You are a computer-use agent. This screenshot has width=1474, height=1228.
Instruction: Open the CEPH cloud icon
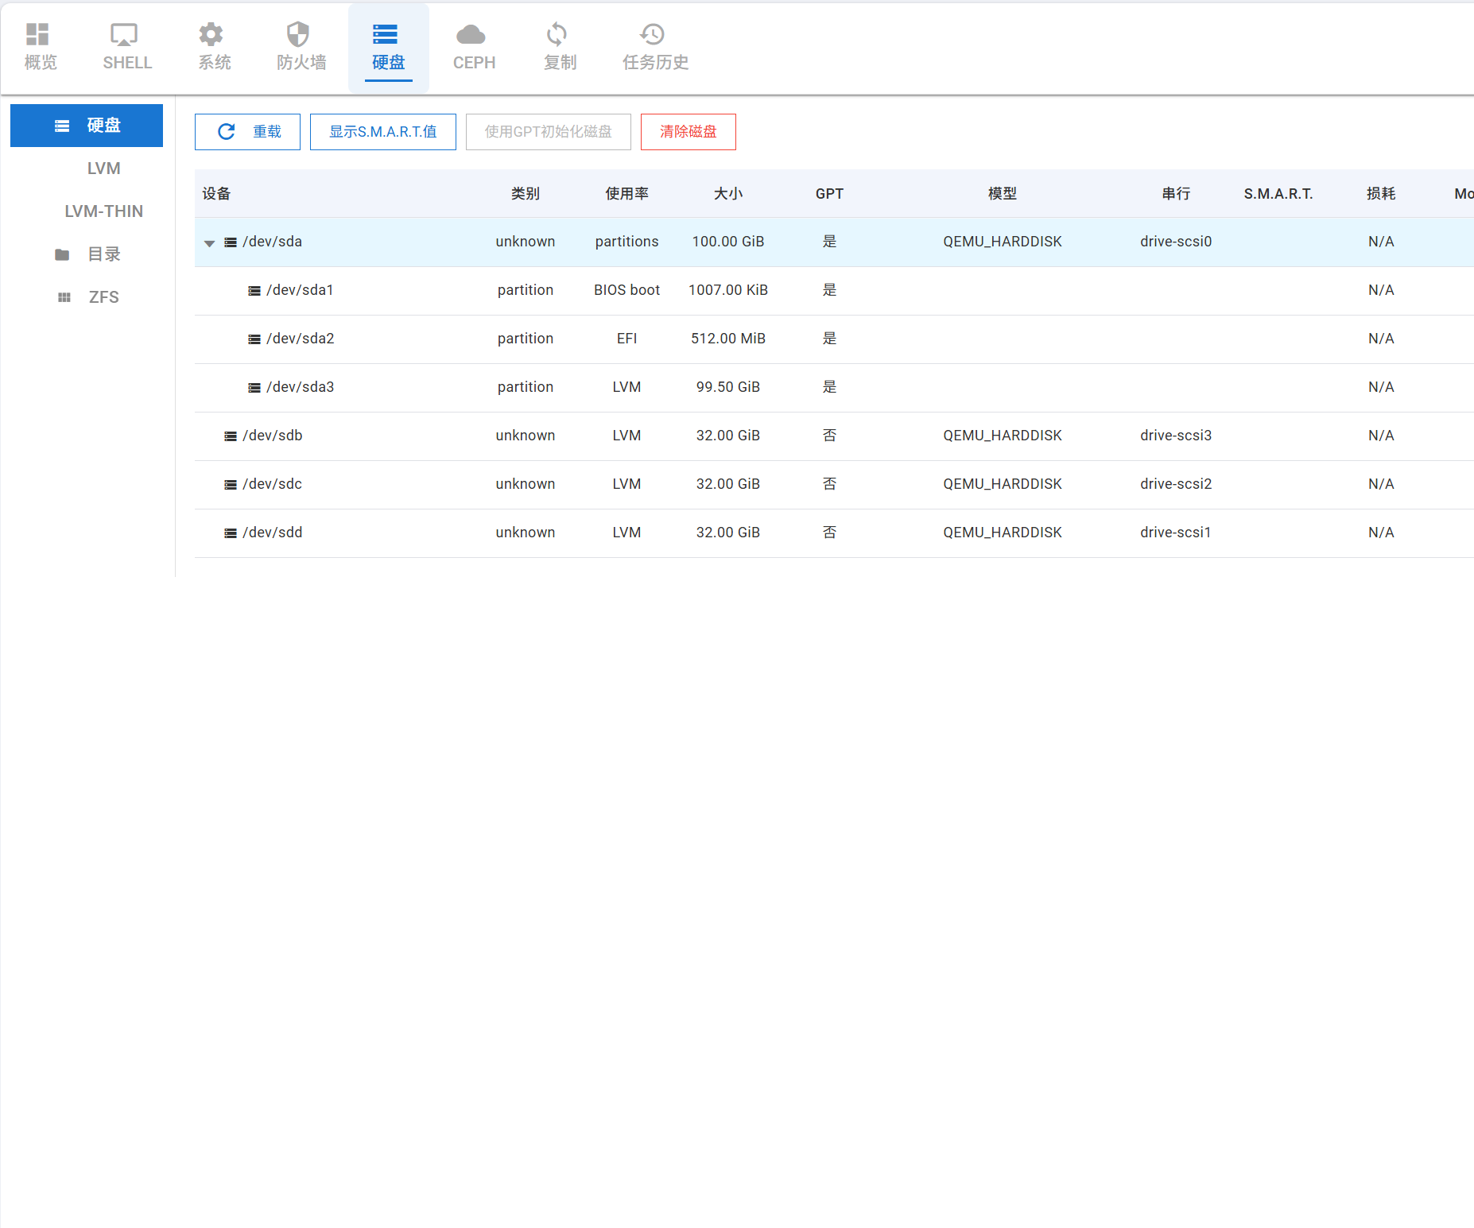(x=471, y=34)
